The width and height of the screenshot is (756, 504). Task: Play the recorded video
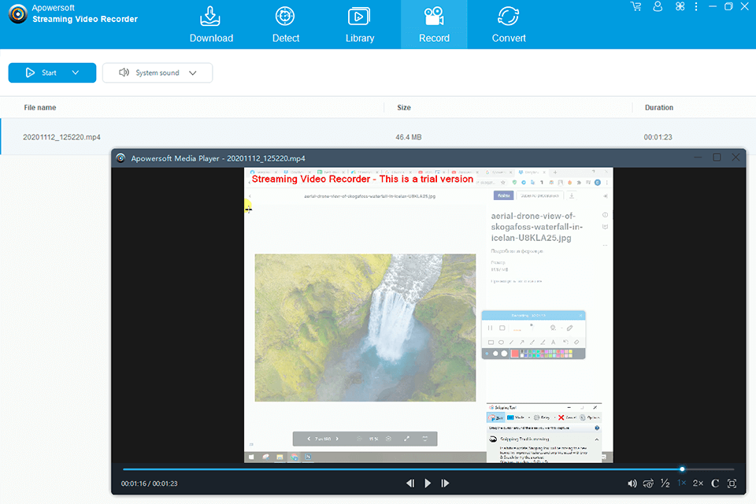click(x=428, y=483)
